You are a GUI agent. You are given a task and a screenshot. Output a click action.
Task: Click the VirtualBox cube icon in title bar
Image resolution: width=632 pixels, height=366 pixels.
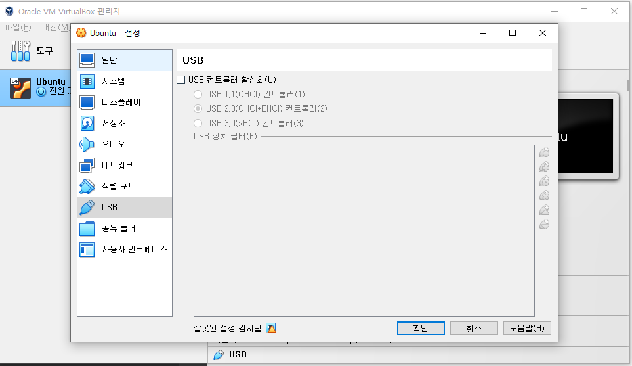pyautogui.click(x=9, y=11)
